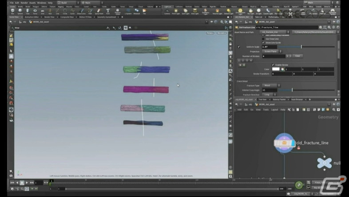This screenshot has height=197, width=349.
Task: Clear the strokes with Clear button
Action: (297, 56)
